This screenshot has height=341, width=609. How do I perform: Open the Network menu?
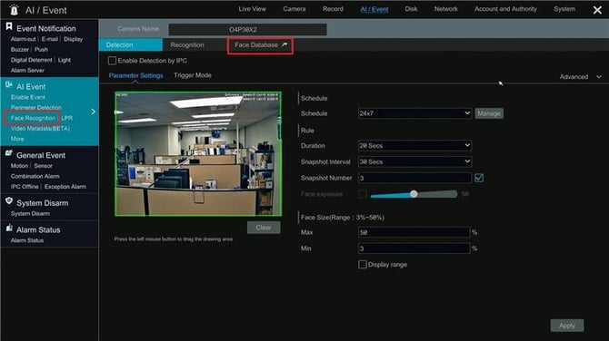tap(446, 9)
